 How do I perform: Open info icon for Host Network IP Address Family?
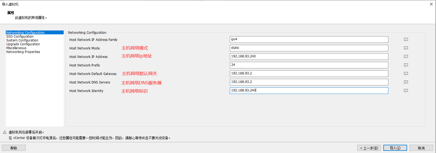pyautogui.click(x=406, y=40)
